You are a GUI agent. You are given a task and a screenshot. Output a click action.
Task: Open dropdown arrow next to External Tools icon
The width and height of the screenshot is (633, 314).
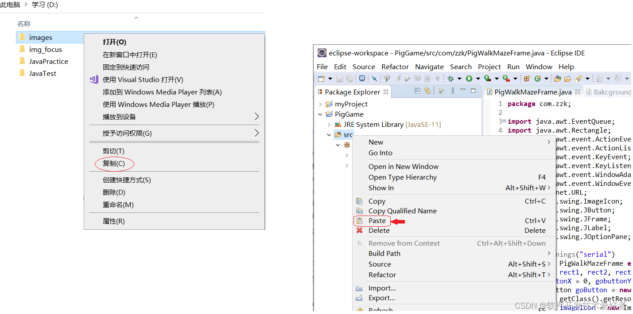515,78
